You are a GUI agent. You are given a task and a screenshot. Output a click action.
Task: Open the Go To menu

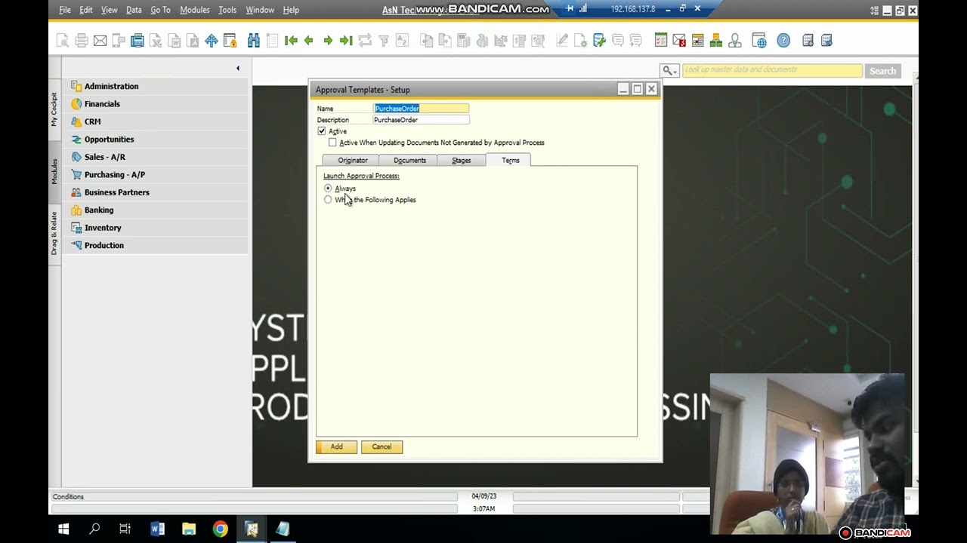[x=160, y=10]
